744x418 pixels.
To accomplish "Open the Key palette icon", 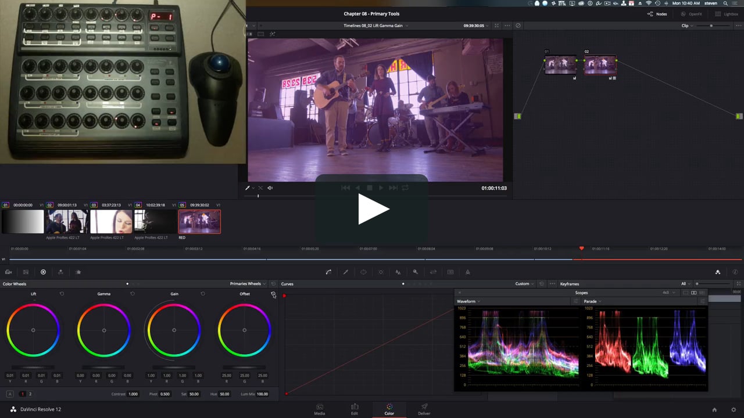I will (x=416, y=272).
